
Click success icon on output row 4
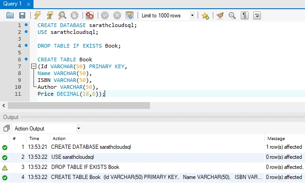(5, 178)
